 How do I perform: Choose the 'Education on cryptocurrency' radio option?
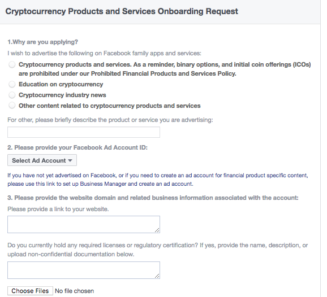click(12, 84)
